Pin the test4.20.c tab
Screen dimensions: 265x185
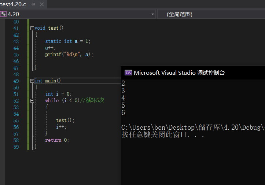click(x=33, y=4)
